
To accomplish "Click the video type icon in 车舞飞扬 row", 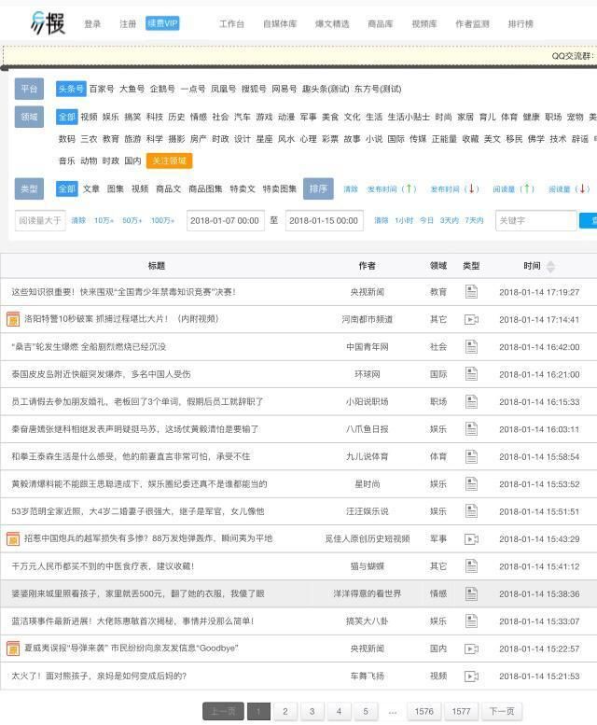I will (471, 676).
